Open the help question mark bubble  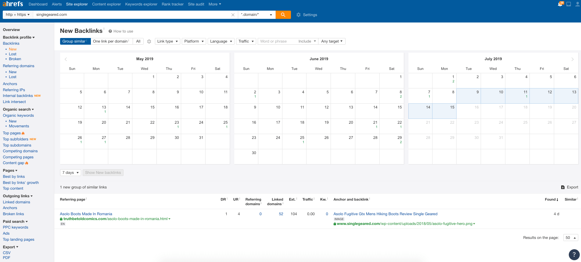tap(574, 255)
